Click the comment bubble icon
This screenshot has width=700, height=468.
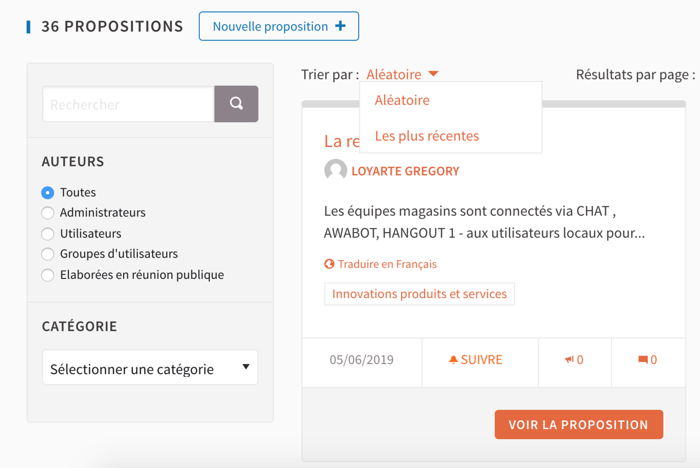point(643,359)
